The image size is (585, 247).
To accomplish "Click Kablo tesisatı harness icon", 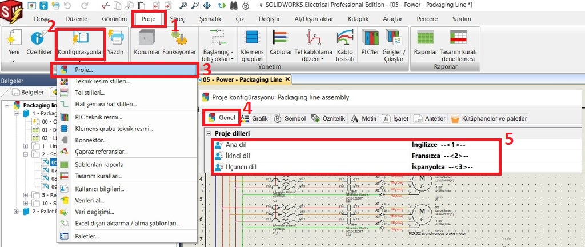I will pyautogui.click(x=344, y=39).
